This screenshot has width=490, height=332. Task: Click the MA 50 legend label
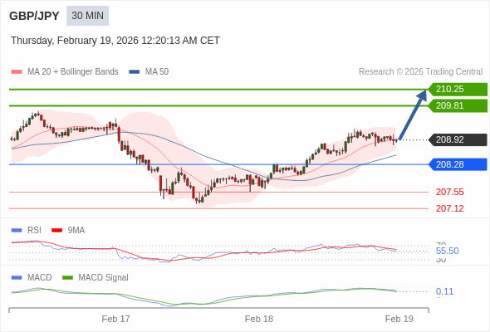(157, 72)
